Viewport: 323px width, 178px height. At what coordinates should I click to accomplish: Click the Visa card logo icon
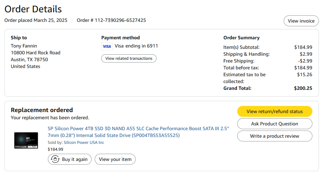[107, 46]
